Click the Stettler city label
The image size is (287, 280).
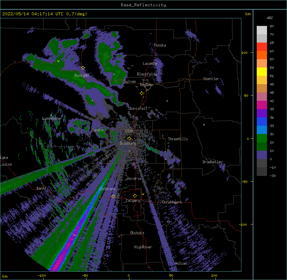coord(211,79)
